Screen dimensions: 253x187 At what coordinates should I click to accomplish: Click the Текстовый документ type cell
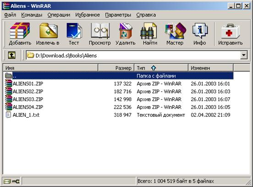point(161,115)
